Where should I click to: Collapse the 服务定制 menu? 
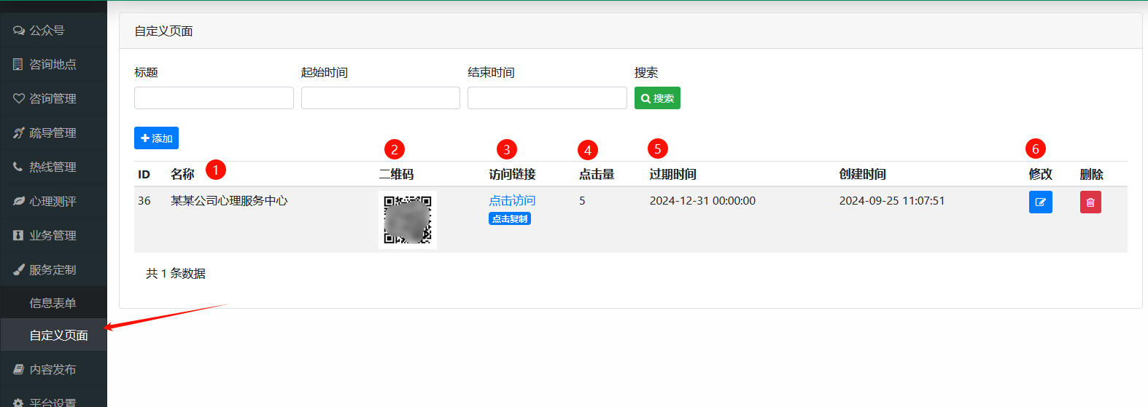pos(53,270)
